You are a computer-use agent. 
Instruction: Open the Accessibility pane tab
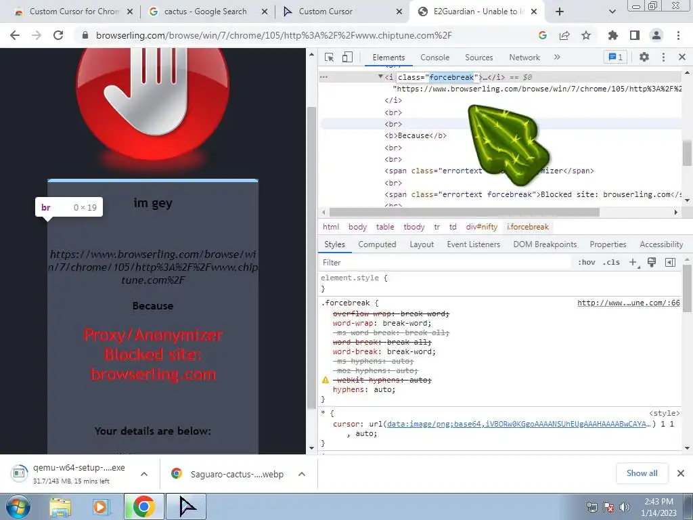click(x=661, y=244)
